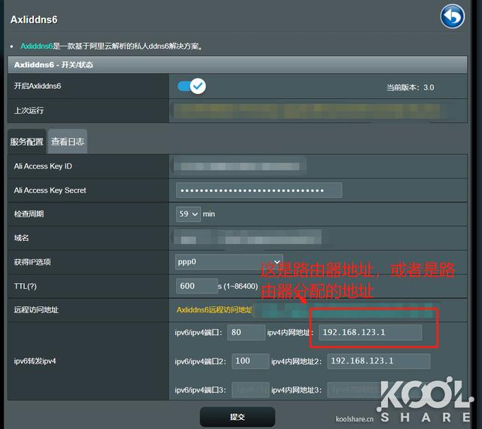This screenshot has height=429, width=482.
Task: Click the 域名 input field
Action: [x=248, y=238]
